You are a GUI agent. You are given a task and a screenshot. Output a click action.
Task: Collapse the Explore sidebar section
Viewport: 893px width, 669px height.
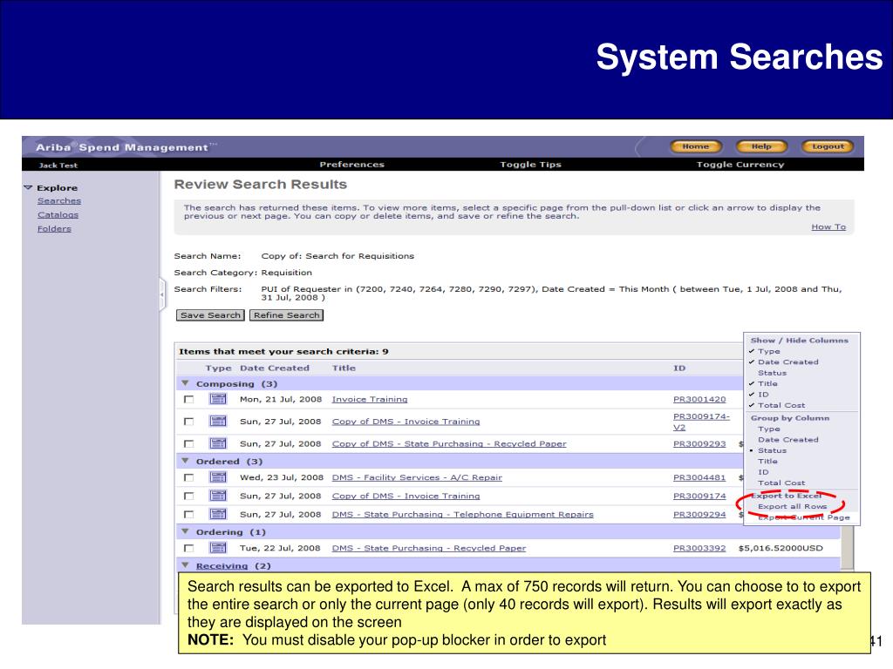(28, 187)
